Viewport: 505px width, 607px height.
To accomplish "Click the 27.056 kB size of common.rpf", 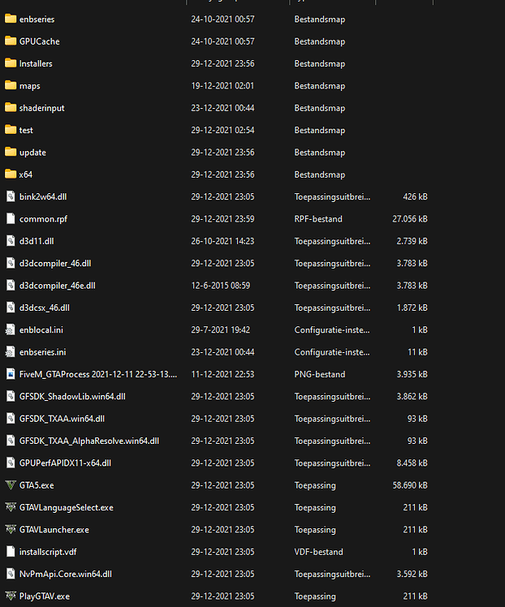I will pyautogui.click(x=410, y=219).
